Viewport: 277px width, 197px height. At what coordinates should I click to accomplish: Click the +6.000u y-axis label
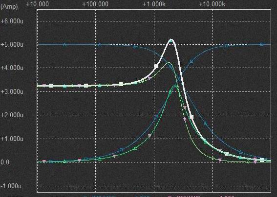12,21
